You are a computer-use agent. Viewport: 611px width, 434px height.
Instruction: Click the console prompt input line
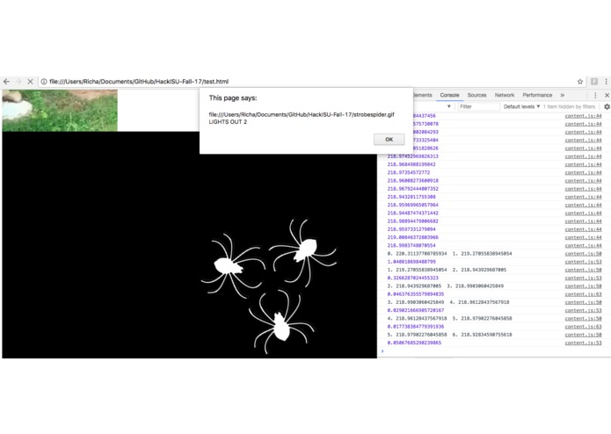tap(494, 351)
